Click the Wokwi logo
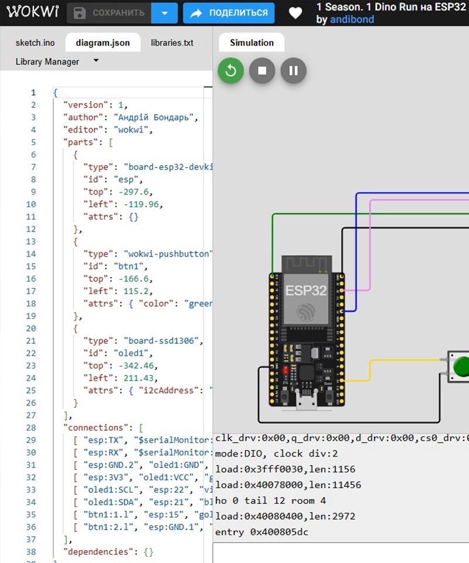This screenshot has width=469, height=563. pos(33,12)
